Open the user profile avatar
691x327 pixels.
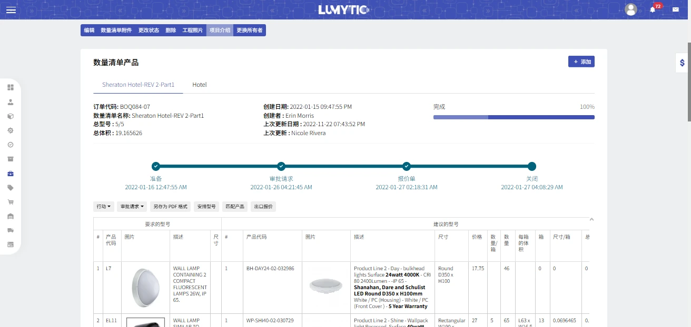[x=631, y=9]
